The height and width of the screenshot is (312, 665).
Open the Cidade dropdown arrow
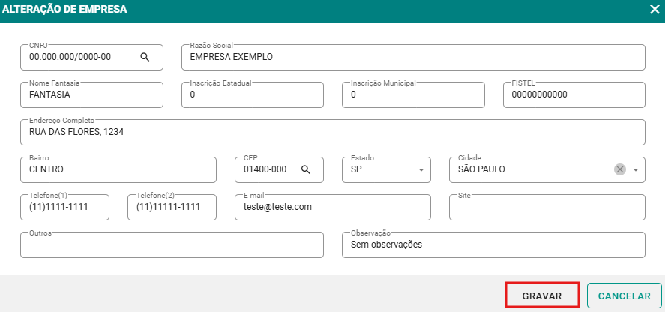coord(636,169)
